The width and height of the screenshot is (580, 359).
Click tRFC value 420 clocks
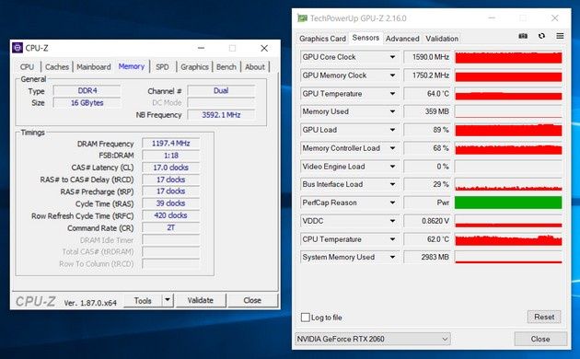click(x=170, y=215)
